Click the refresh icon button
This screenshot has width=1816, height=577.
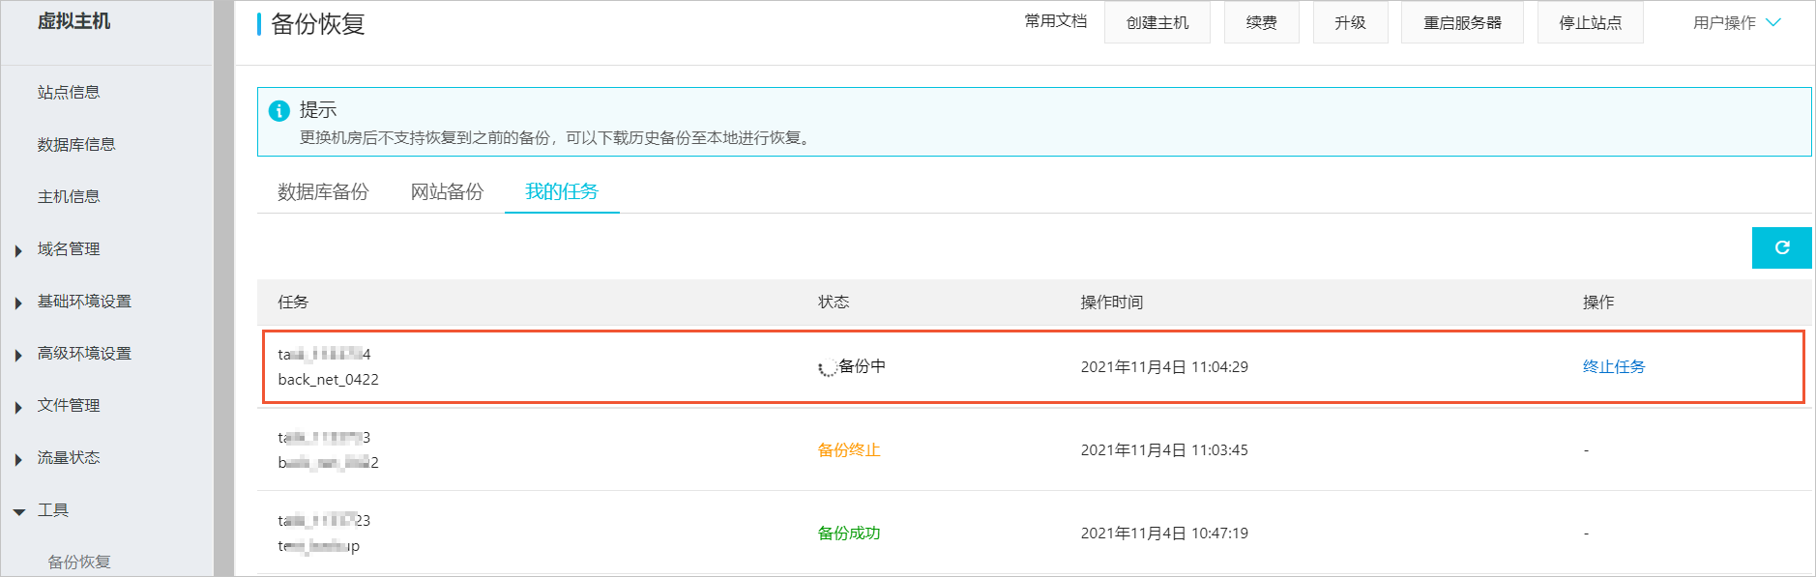click(1781, 247)
